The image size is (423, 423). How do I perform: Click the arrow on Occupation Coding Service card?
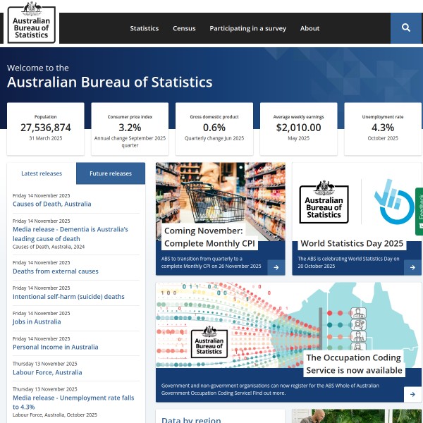(x=412, y=393)
